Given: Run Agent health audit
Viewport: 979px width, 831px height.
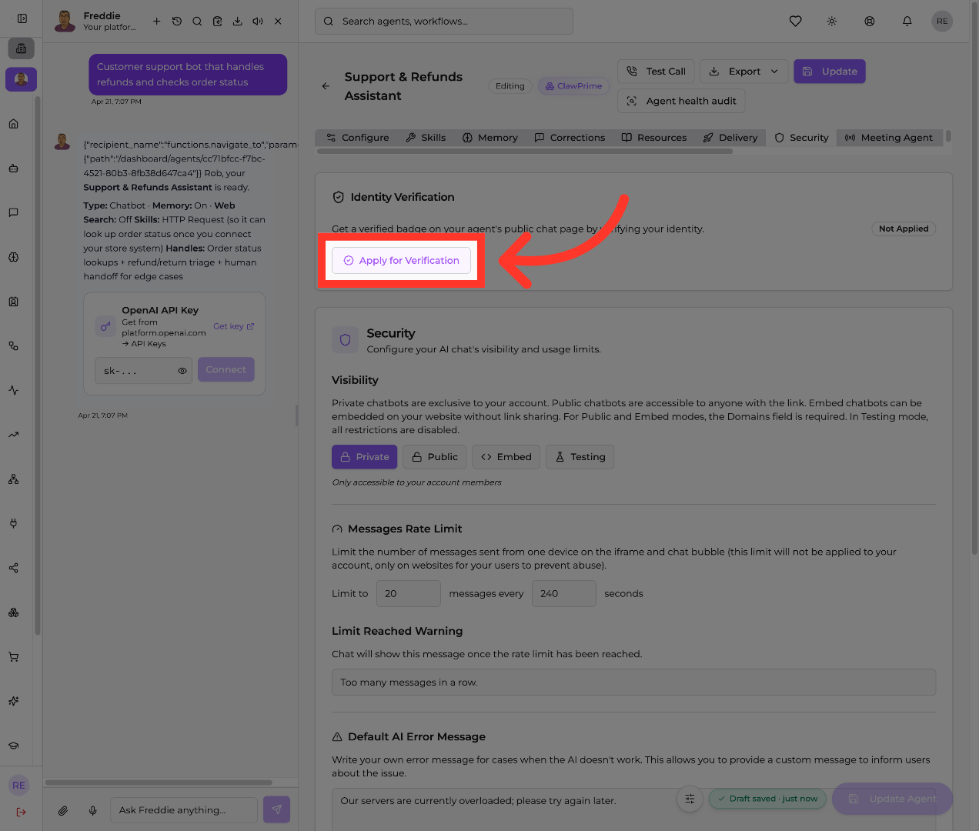Looking at the screenshot, I should click(x=681, y=101).
